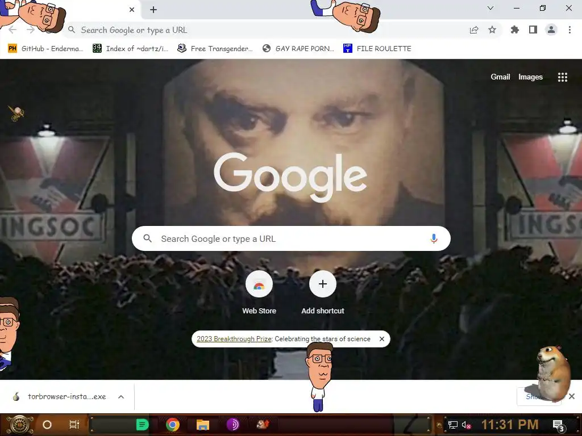Open the steampunk Start button
Image resolution: width=582 pixels, height=436 pixels.
pyautogui.click(x=20, y=425)
